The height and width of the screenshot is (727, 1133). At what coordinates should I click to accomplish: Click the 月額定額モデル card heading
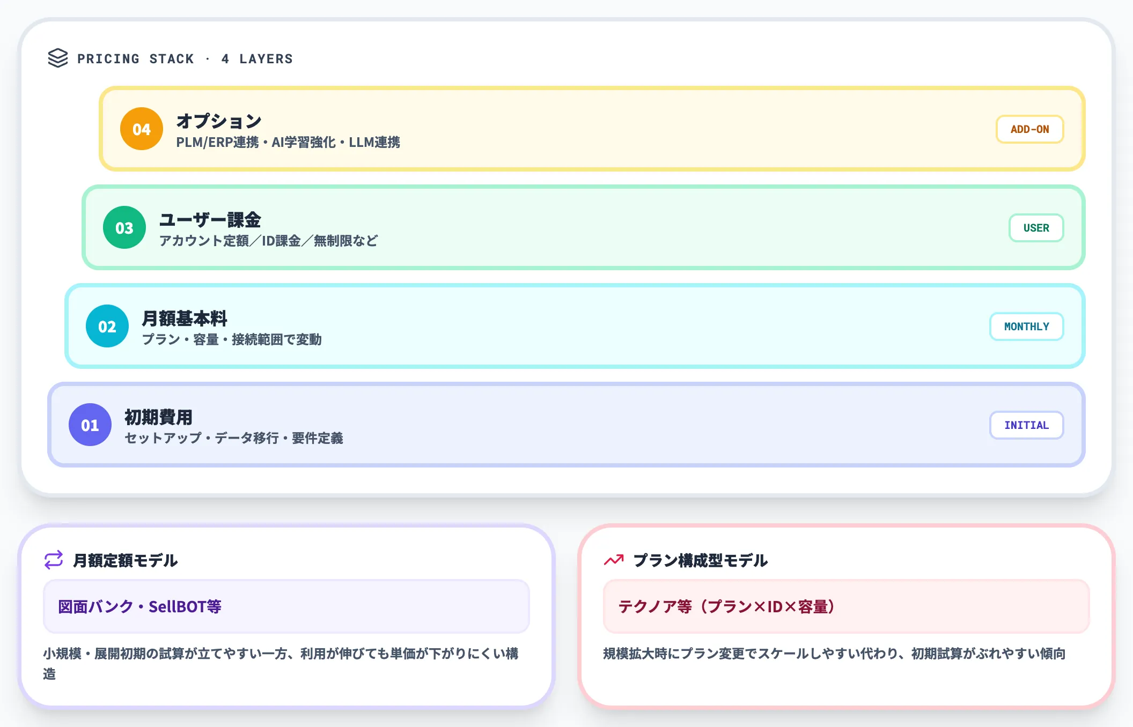[x=126, y=560]
